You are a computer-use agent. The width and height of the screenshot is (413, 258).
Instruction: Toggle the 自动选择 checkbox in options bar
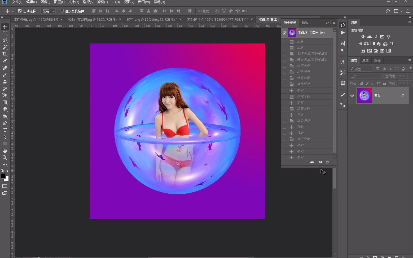[x=20, y=11]
